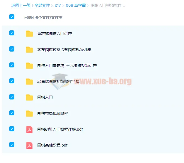The image size is (184, 163).
Task: Open the 围棋入门 folder by name
Action: 45,98
